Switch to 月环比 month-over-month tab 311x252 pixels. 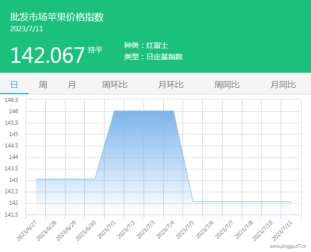pos(171,85)
